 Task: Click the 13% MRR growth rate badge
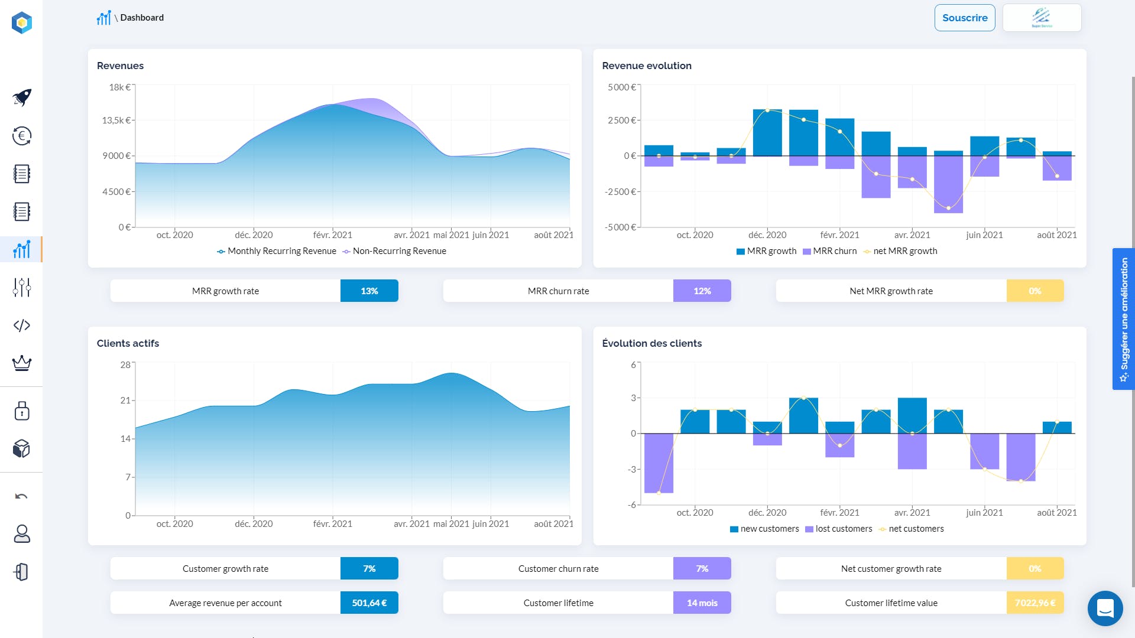(x=369, y=291)
